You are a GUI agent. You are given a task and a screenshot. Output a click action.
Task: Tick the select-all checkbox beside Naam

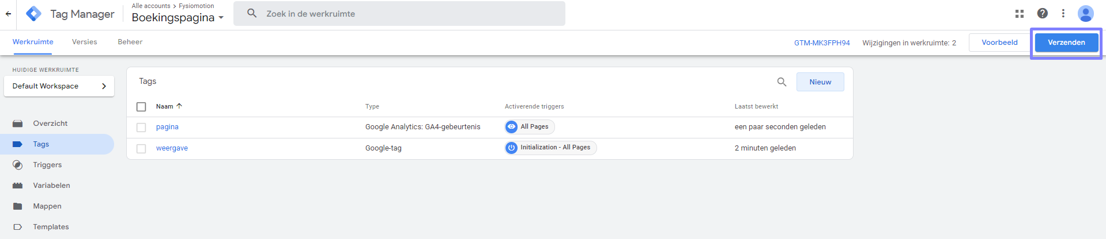(x=141, y=107)
